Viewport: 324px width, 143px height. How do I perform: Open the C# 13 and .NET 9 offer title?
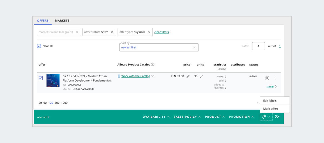[x=87, y=78]
